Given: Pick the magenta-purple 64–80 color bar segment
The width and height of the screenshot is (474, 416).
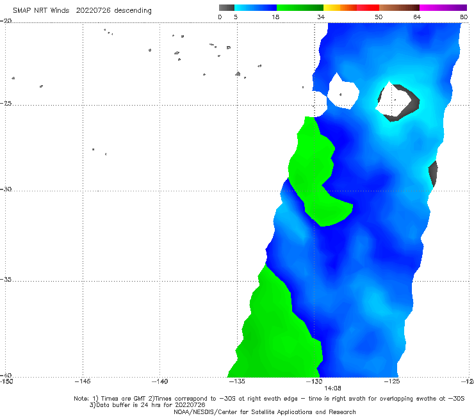Looking at the screenshot, I should point(443,8).
